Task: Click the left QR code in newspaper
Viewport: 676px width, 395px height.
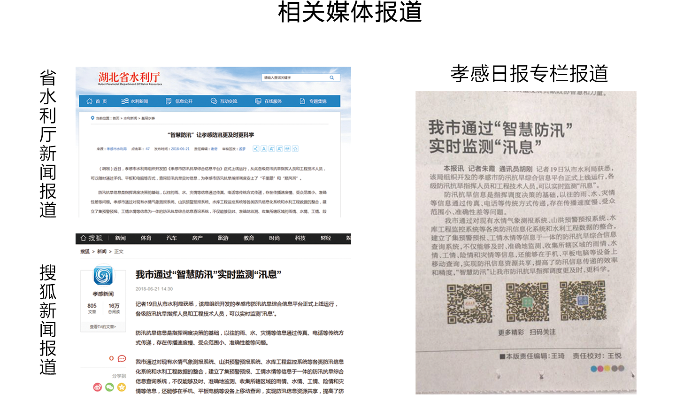Action: [469, 303]
